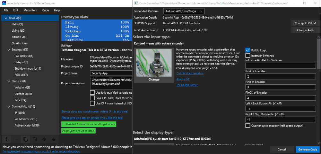Click Change Auth button

305,30
